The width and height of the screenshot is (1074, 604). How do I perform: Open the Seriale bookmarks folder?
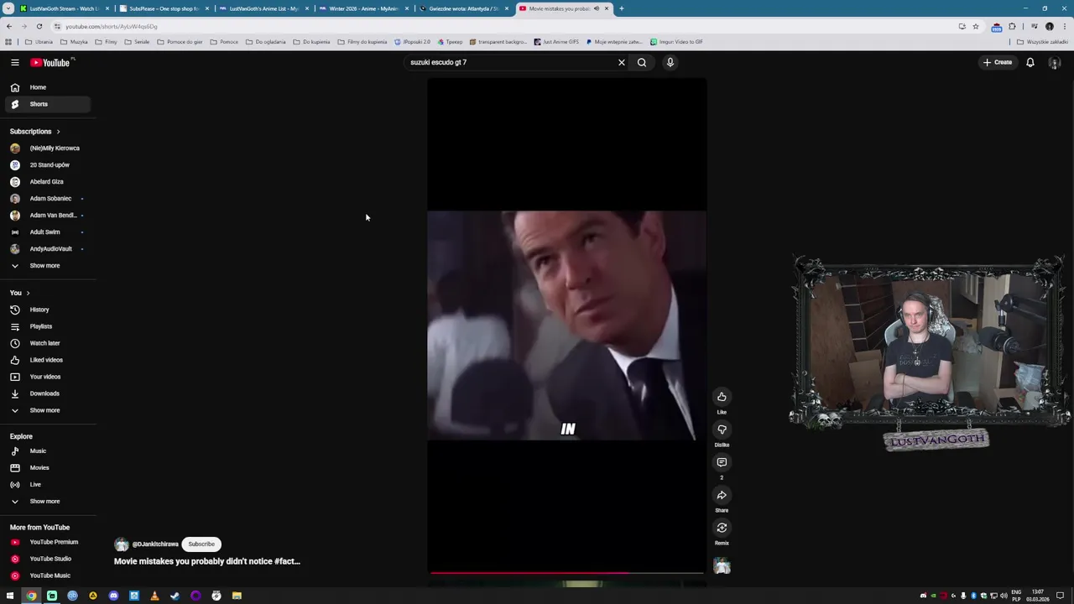tap(137, 41)
